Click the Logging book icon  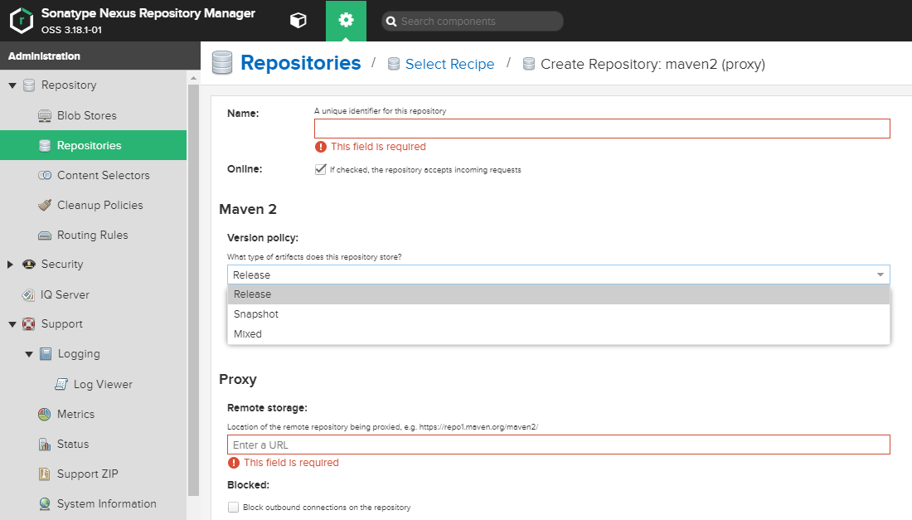pyautogui.click(x=46, y=353)
